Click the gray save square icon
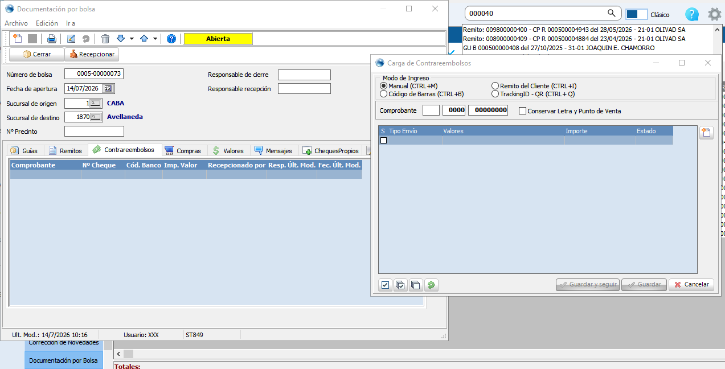725x369 pixels. (x=32, y=39)
